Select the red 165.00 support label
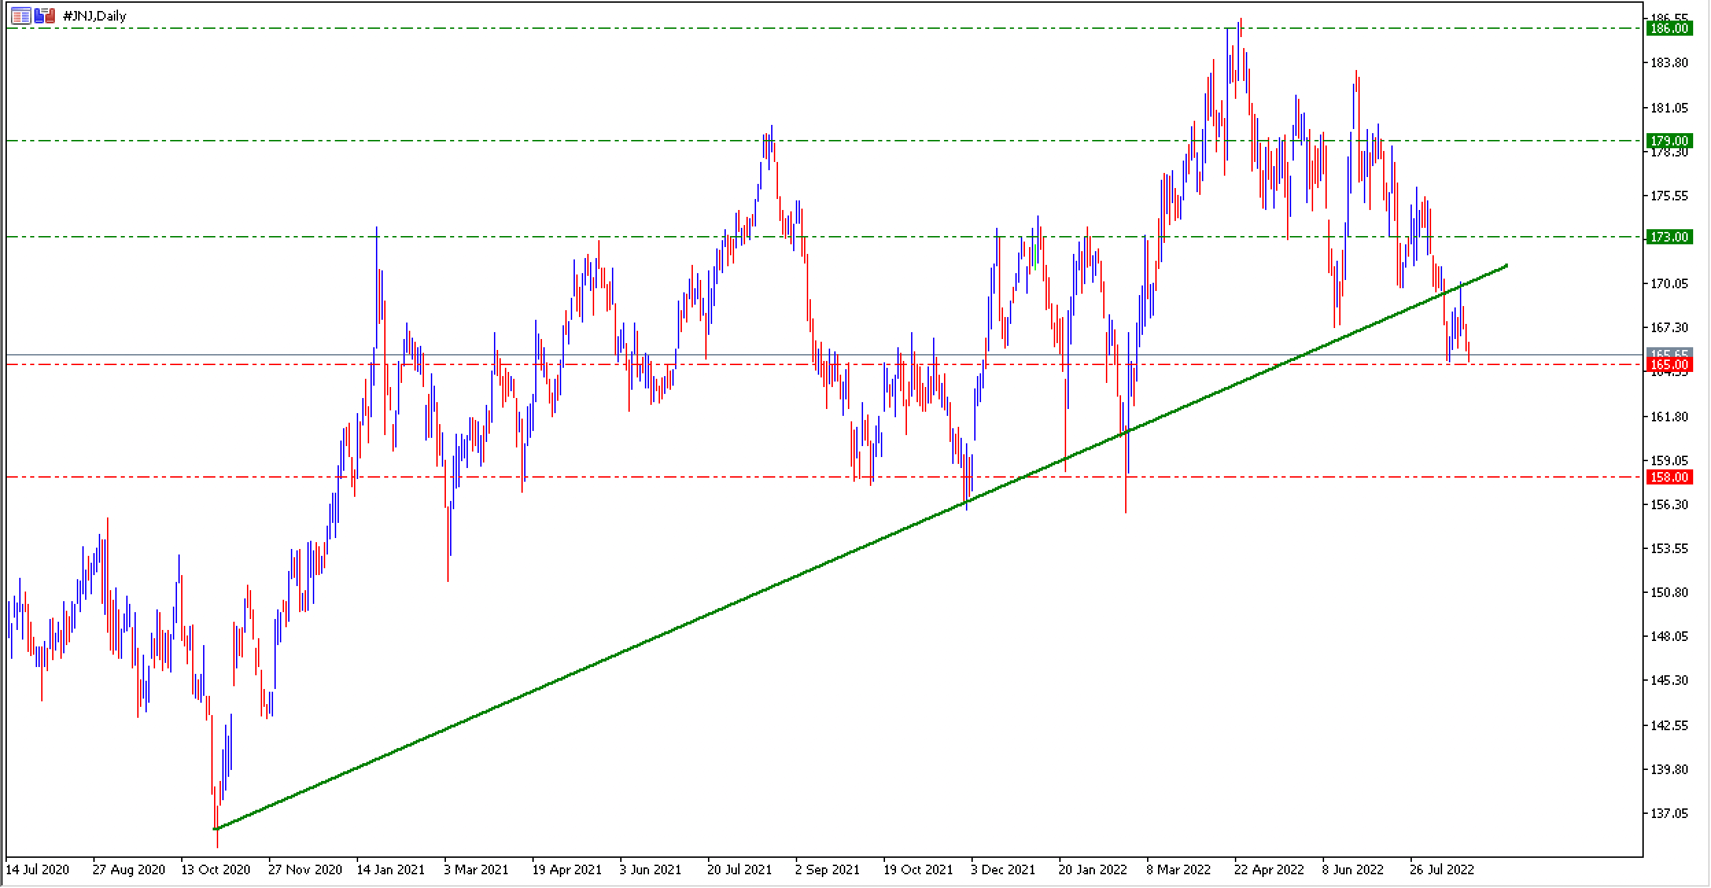This screenshot has height=888, width=1711. (x=1669, y=364)
